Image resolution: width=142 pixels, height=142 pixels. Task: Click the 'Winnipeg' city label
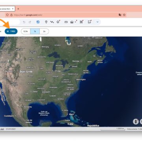click(x=45, y=47)
